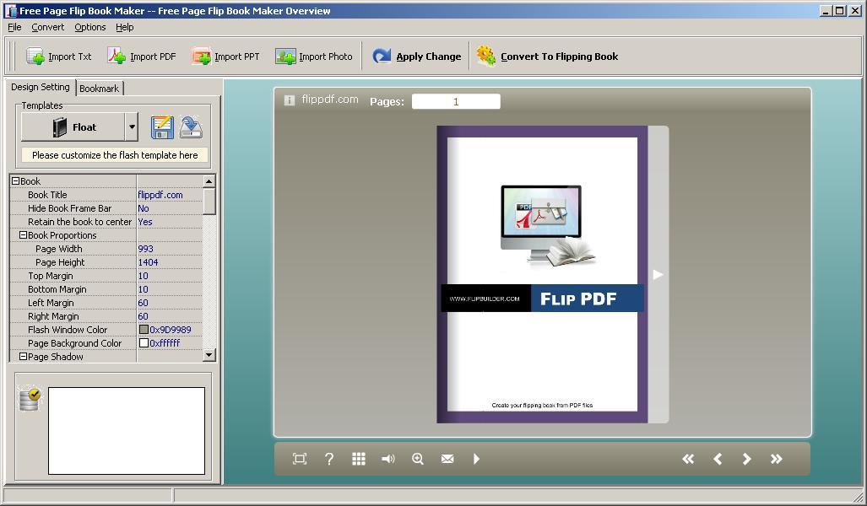The width and height of the screenshot is (867, 506).
Task: Click the application icon in title bar
Action: [10, 10]
